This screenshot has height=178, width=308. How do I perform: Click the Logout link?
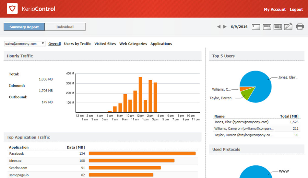pyautogui.click(x=296, y=9)
